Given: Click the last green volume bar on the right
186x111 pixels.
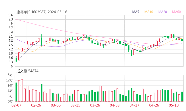Looking at the screenshot, I should [x=182, y=97].
